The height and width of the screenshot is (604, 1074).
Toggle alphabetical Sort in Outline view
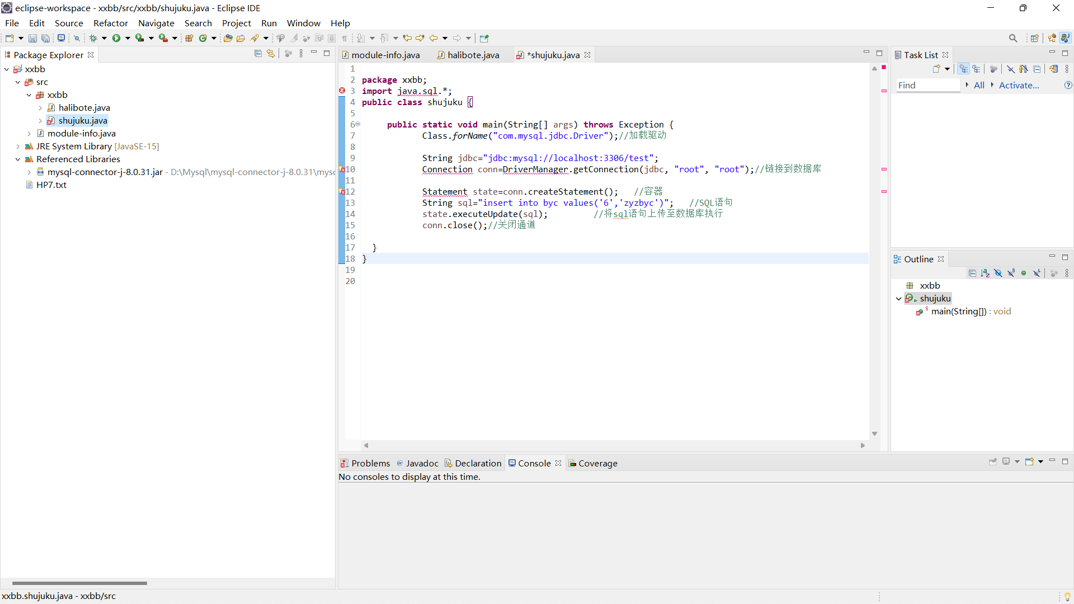click(985, 273)
